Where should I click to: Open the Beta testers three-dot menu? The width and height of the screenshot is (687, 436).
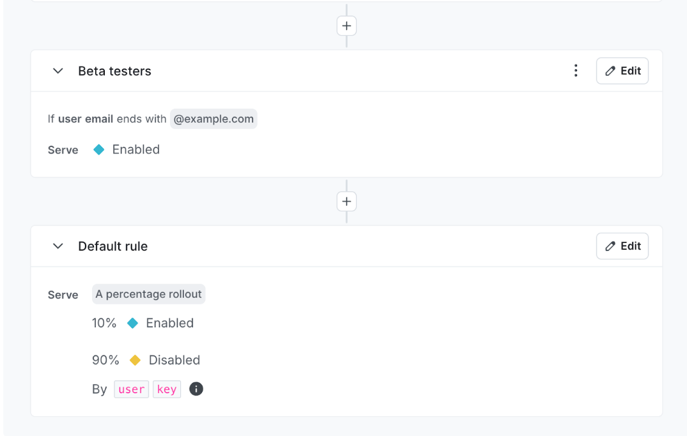click(x=576, y=70)
